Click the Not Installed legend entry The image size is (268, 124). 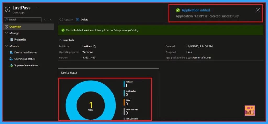click(x=130, y=93)
